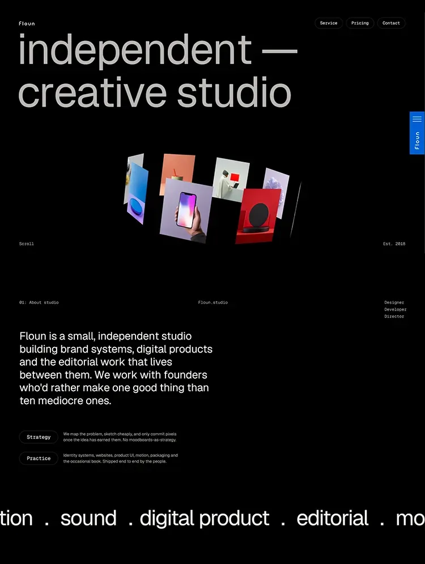
Task: Click the red disc product carousel image
Action: (x=257, y=216)
